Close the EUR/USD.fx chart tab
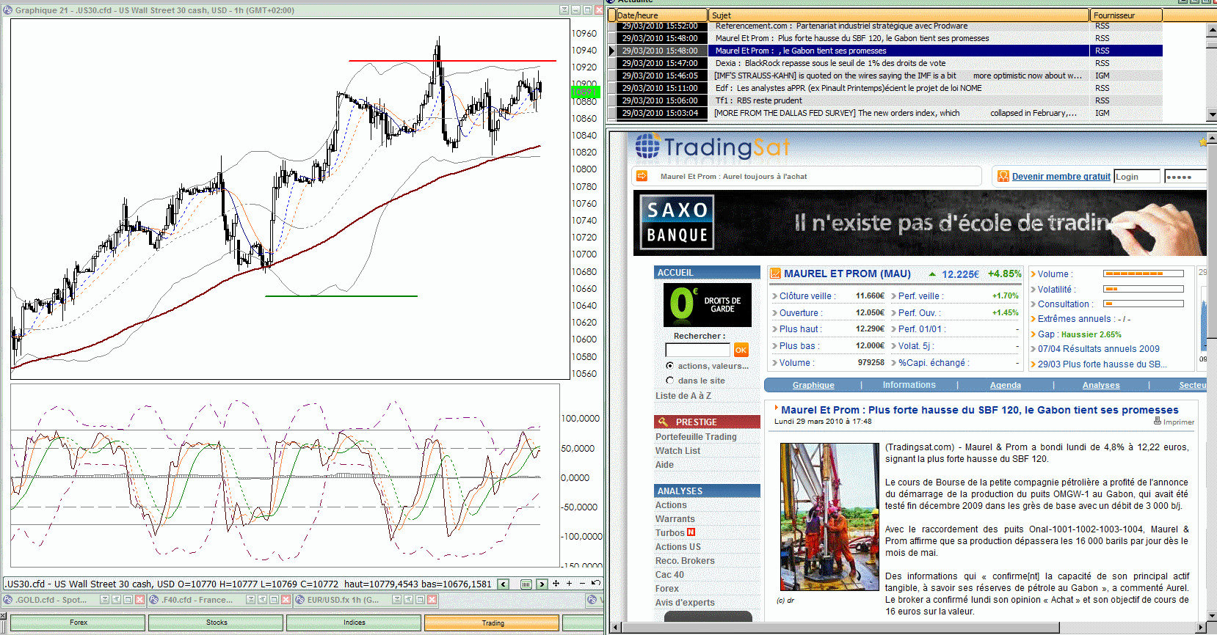Viewport: 1217px width, 635px height. point(432,600)
